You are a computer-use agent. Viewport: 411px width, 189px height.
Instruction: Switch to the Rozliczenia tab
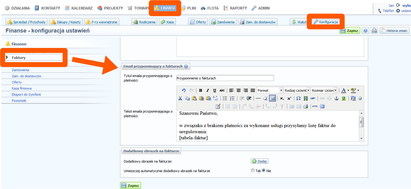point(144,22)
